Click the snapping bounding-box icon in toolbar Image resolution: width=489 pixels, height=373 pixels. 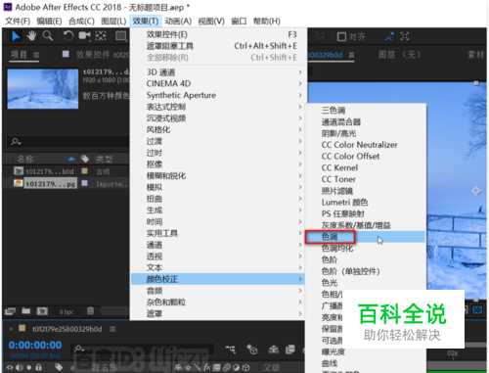pos(405,36)
